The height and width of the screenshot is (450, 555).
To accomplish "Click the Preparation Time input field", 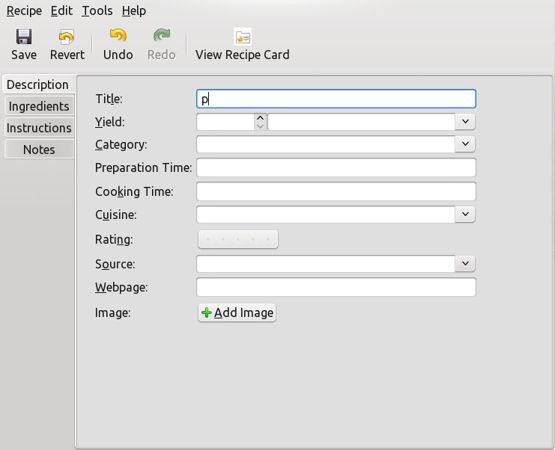I will coord(336,167).
